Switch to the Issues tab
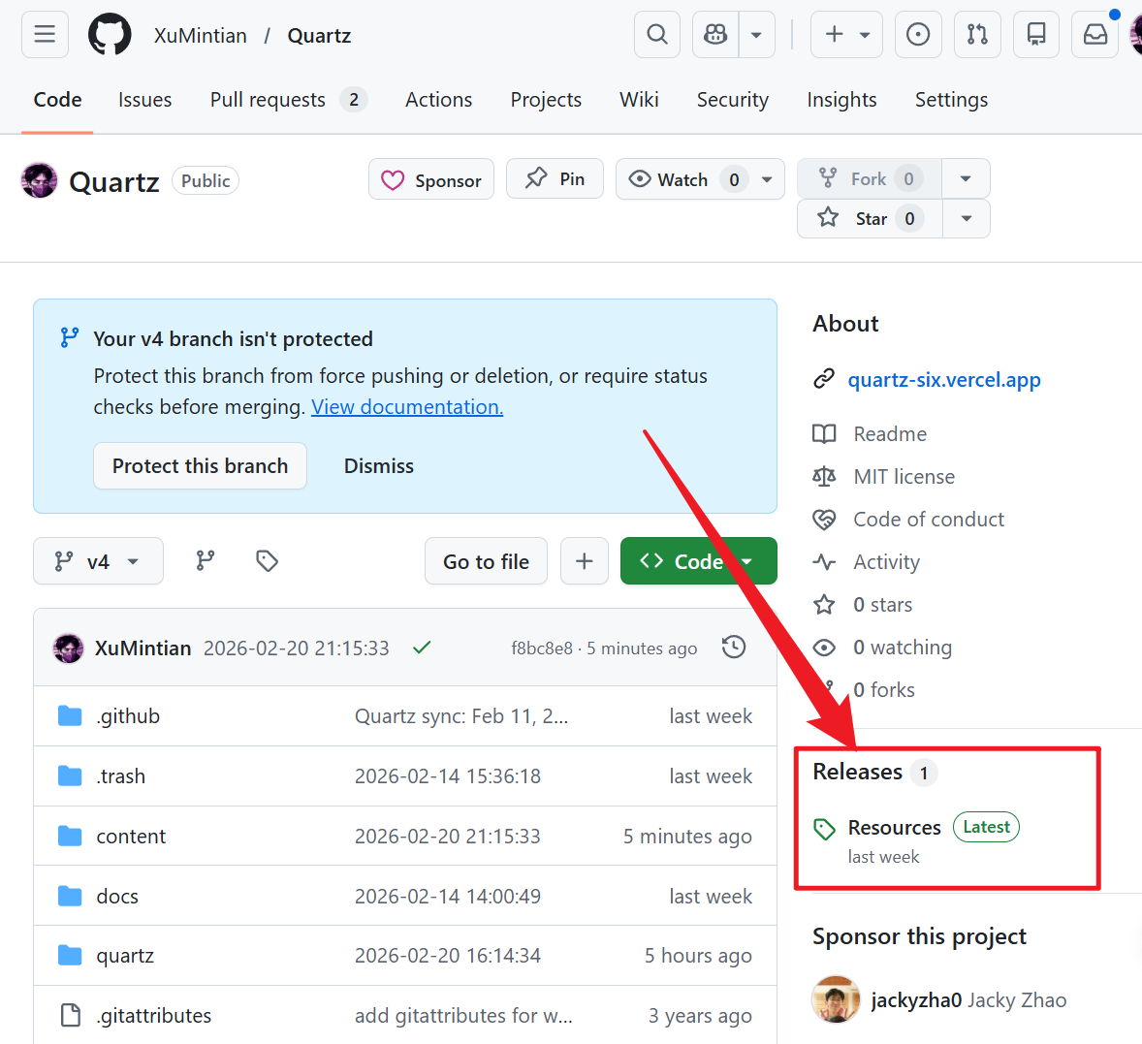 (144, 100)
